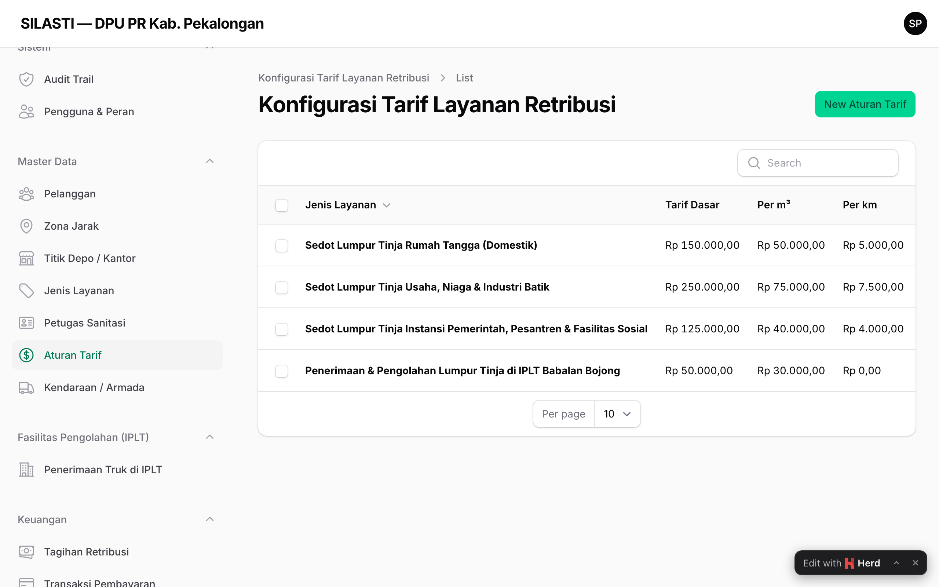Viewport: 939px width, 587px height.
Task: Click the Rp 5.000,00 per km cell
Action: [873, 245]
